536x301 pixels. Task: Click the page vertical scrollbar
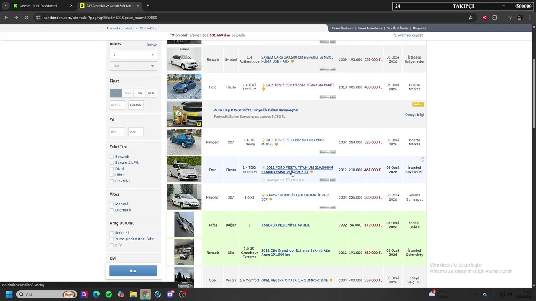(x=533, y=94)
